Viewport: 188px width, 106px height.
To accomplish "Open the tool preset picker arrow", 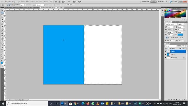I will [x=5, y=5].
